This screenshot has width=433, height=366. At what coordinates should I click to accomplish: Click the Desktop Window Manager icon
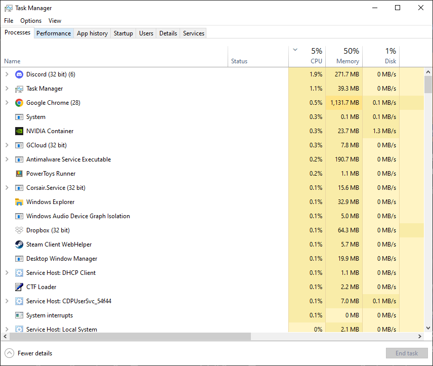click(x=19, y=259)
